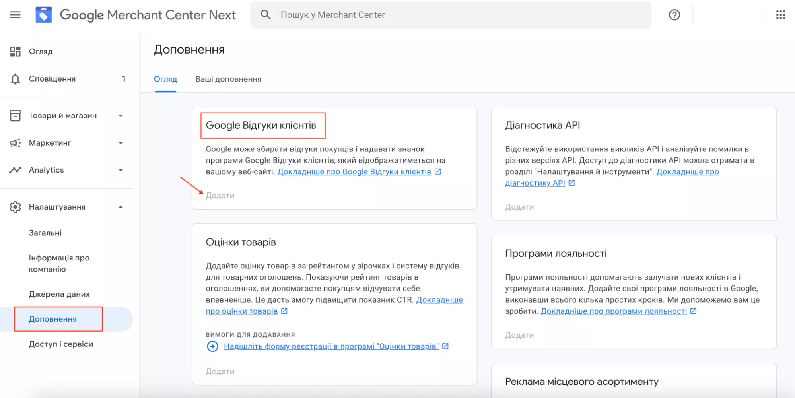Viewport: 795px width, 398px height.
Task: Click the settings gear icon
Action: click(x=15, y=207)
